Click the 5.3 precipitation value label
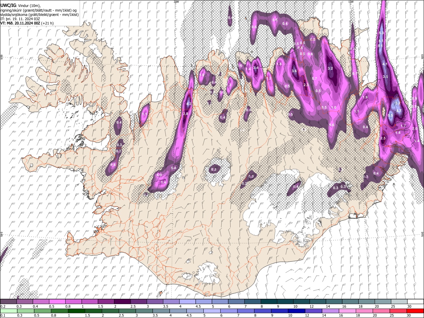The width and height of the screenshot is (424, 318). (x=381, y=33)
